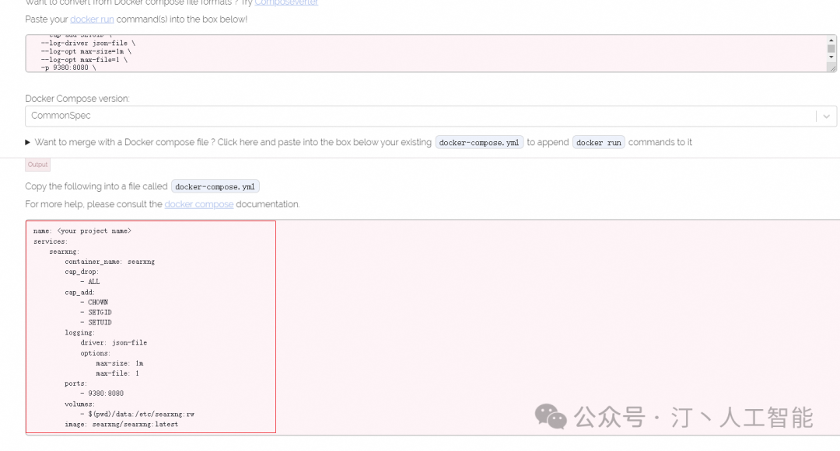Click the '--log-opt max-size=1m' input line
The image size is (840, 451).
[x=86, y=51]
